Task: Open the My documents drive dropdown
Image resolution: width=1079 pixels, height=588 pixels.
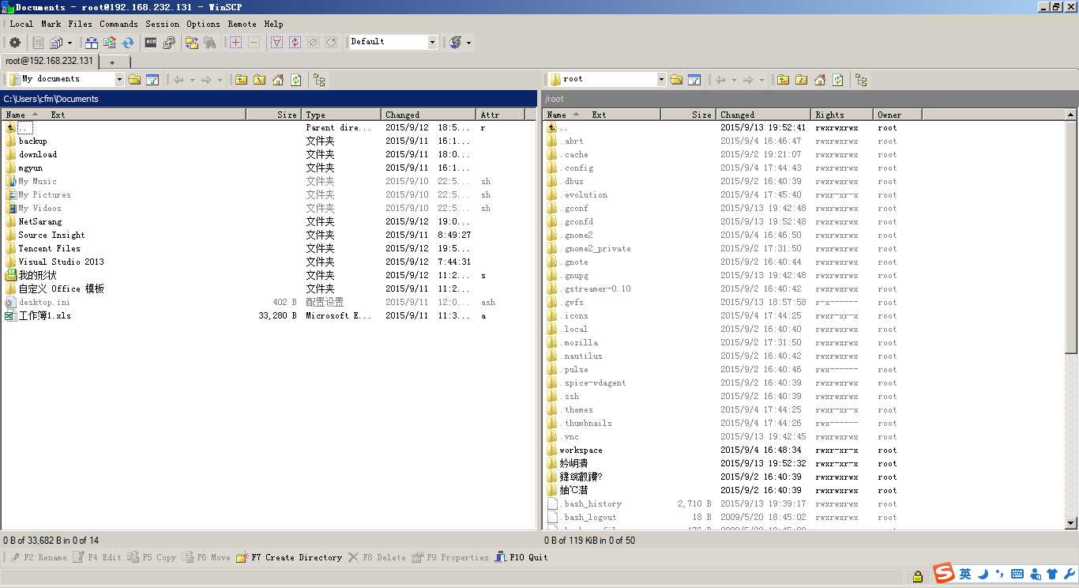Action: coord(119,79)
